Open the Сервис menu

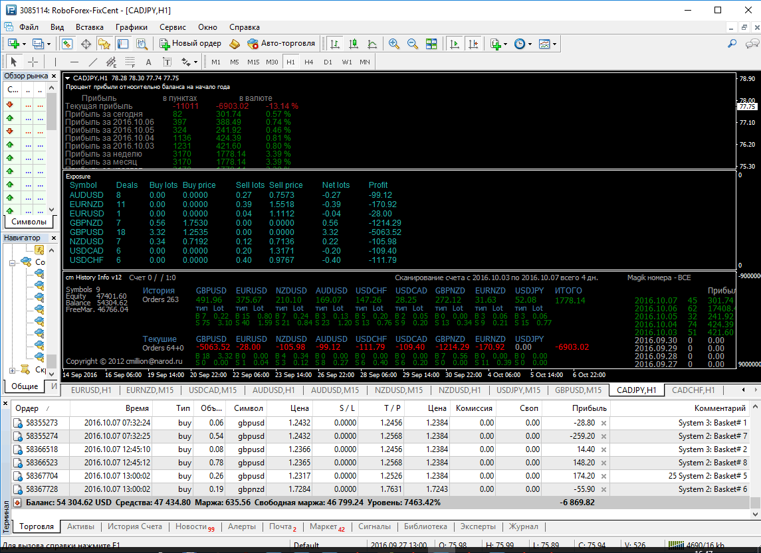point(173,27)
